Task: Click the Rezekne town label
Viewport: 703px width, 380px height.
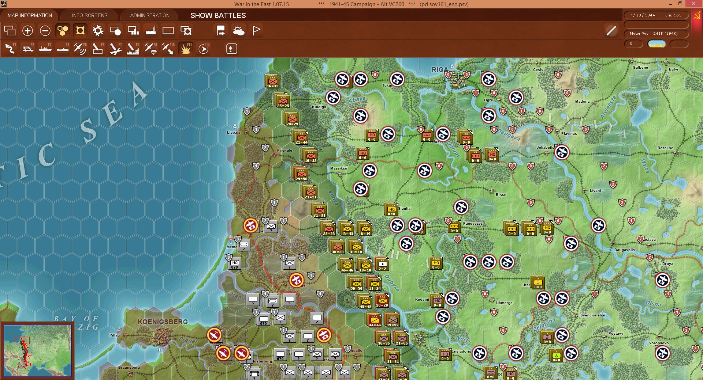Action: pyautogui.click(x=665, y=148)
